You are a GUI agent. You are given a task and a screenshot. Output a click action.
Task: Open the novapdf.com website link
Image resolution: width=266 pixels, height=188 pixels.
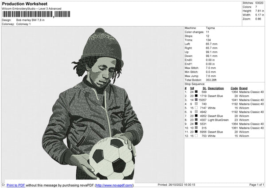coord(114,185)
